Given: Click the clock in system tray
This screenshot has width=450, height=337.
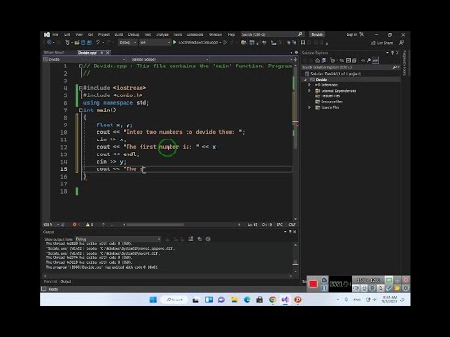Looking at the screenshot, I should click(389, 300).
